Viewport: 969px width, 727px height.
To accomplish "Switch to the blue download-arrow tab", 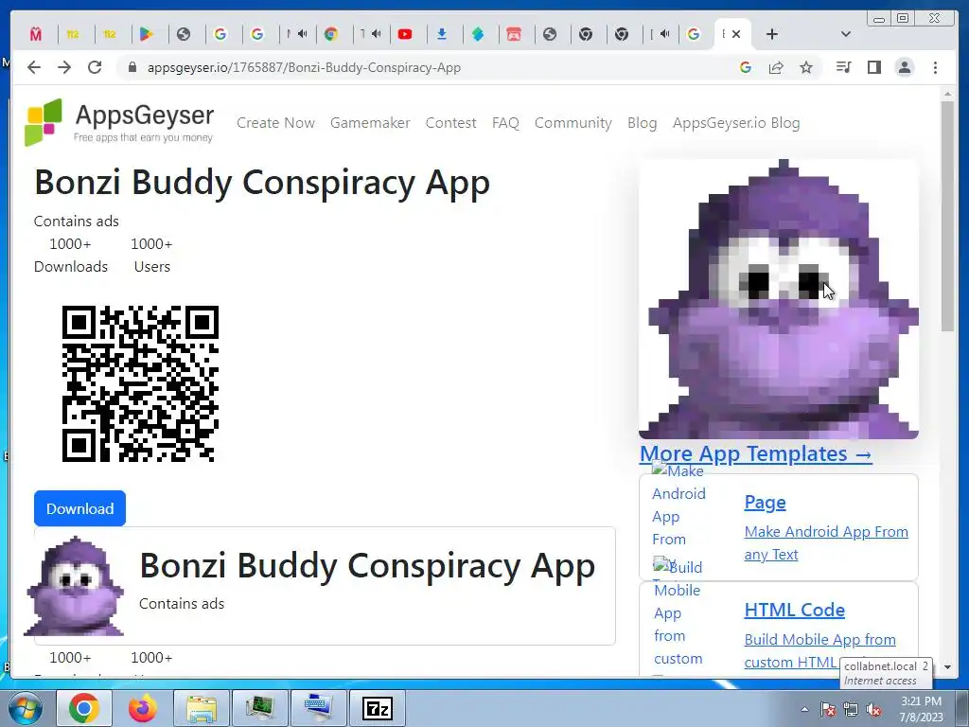I will (x=441, y=34).
